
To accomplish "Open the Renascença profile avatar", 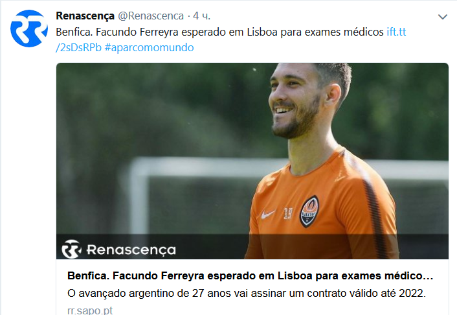I will click(x=29, y=29).
